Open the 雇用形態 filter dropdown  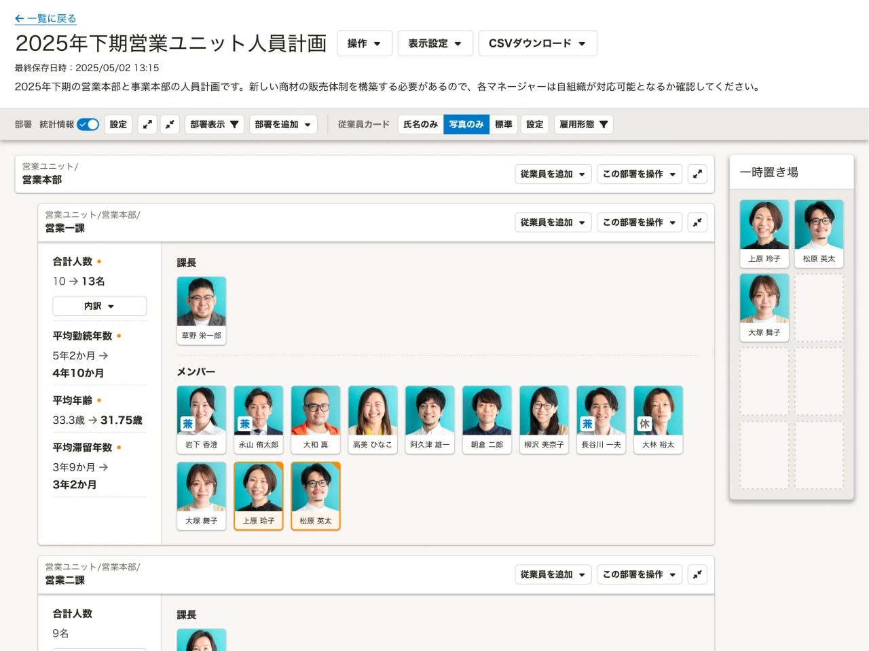coord(584,125)
